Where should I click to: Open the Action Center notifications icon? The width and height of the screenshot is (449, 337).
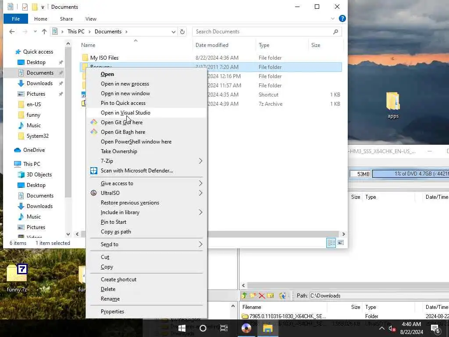click(x=435, y=329)
